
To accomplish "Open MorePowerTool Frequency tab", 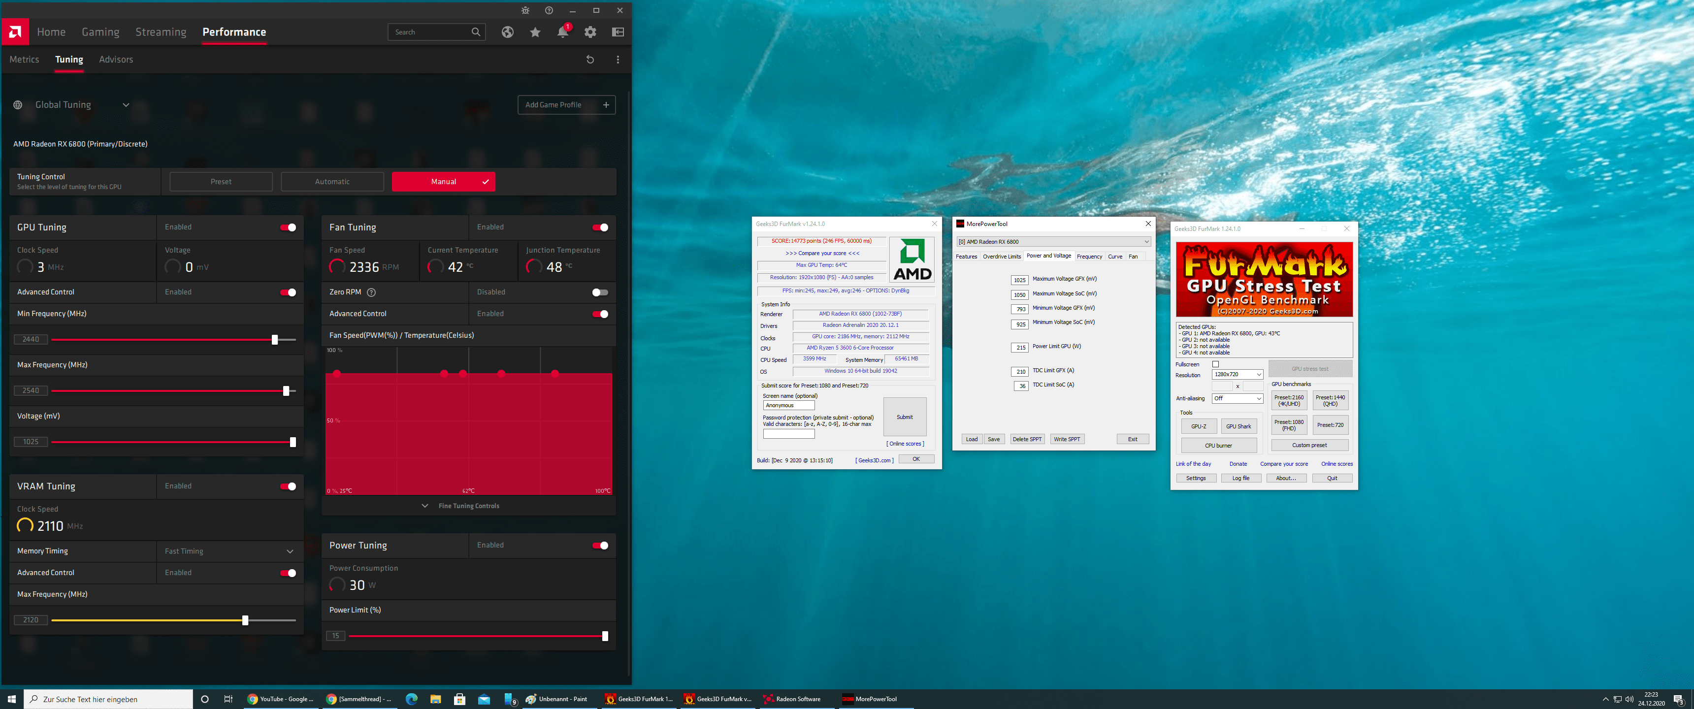I will (1089, 257).
